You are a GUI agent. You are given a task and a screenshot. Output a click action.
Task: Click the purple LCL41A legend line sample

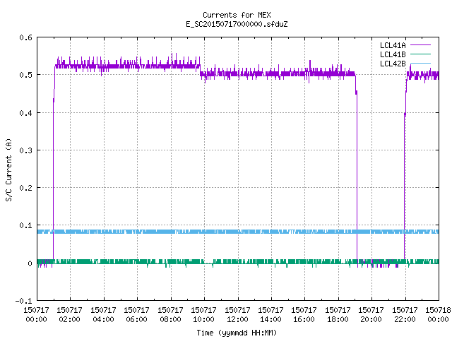point(420,45)
